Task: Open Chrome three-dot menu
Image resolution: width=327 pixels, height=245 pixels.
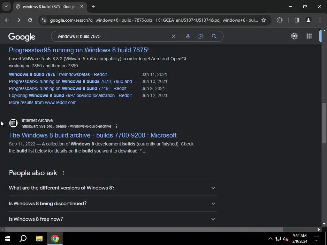Action: pyautogui.click(x=320, y=20)
